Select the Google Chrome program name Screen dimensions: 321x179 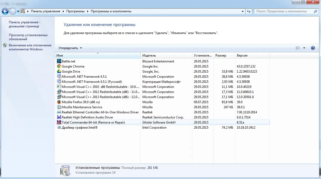pos(73,66)
